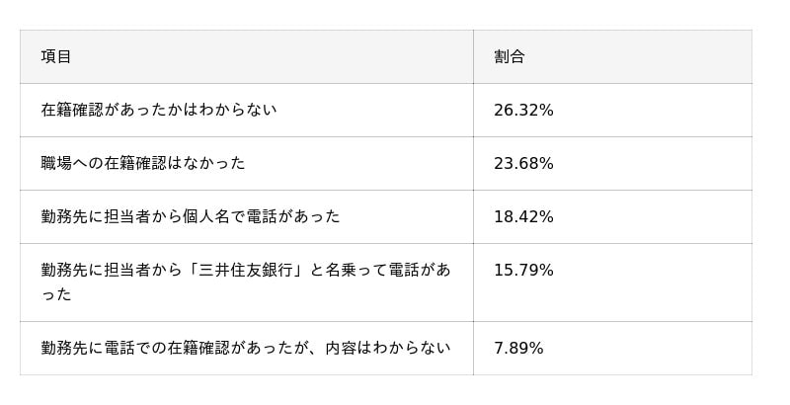
Task: Click the word 個人名 in the table
Action: point(213,216)
